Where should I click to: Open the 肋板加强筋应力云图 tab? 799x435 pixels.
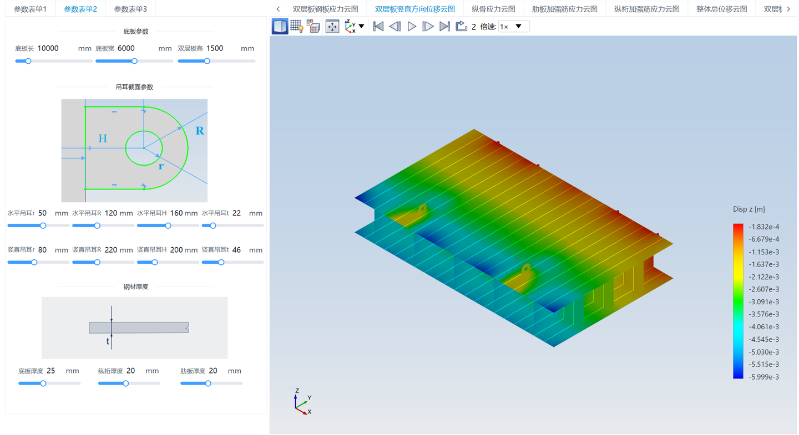tap(564, 9)
